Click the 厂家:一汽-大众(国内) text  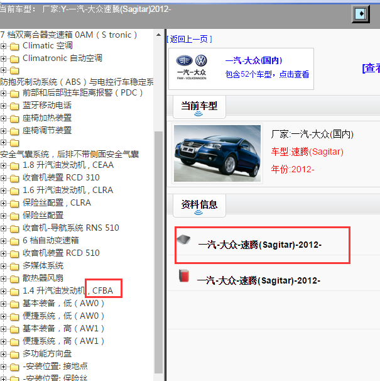(x=312, y=134)
